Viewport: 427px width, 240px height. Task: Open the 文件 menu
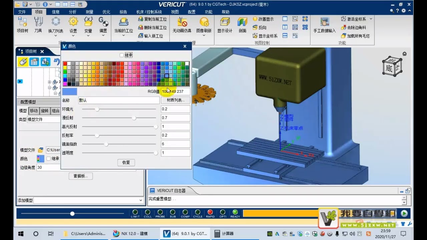coord(22,12)
